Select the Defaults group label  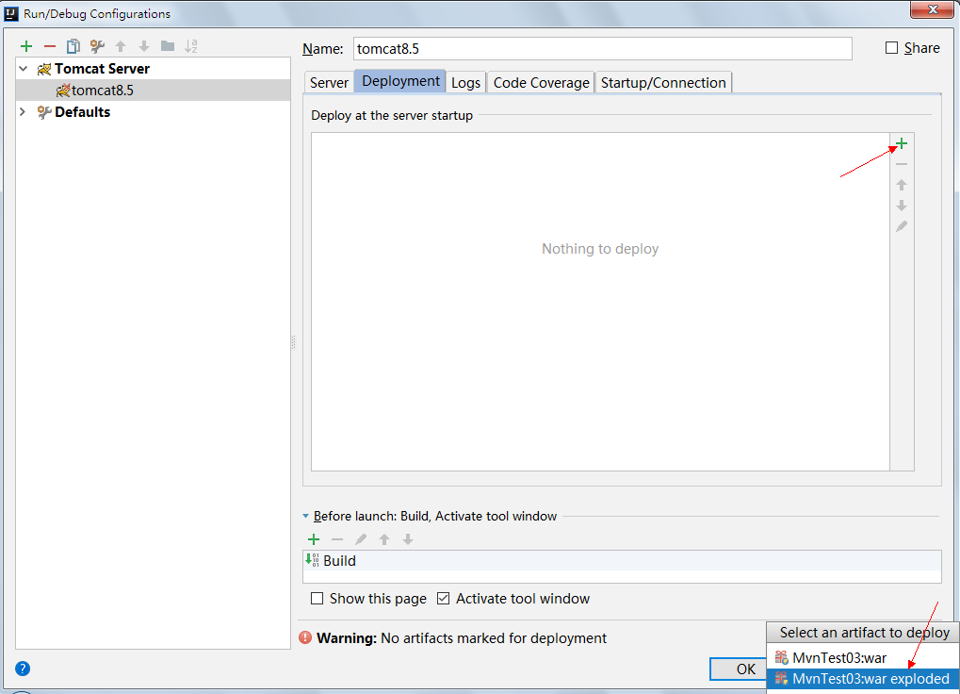(82, 112)
